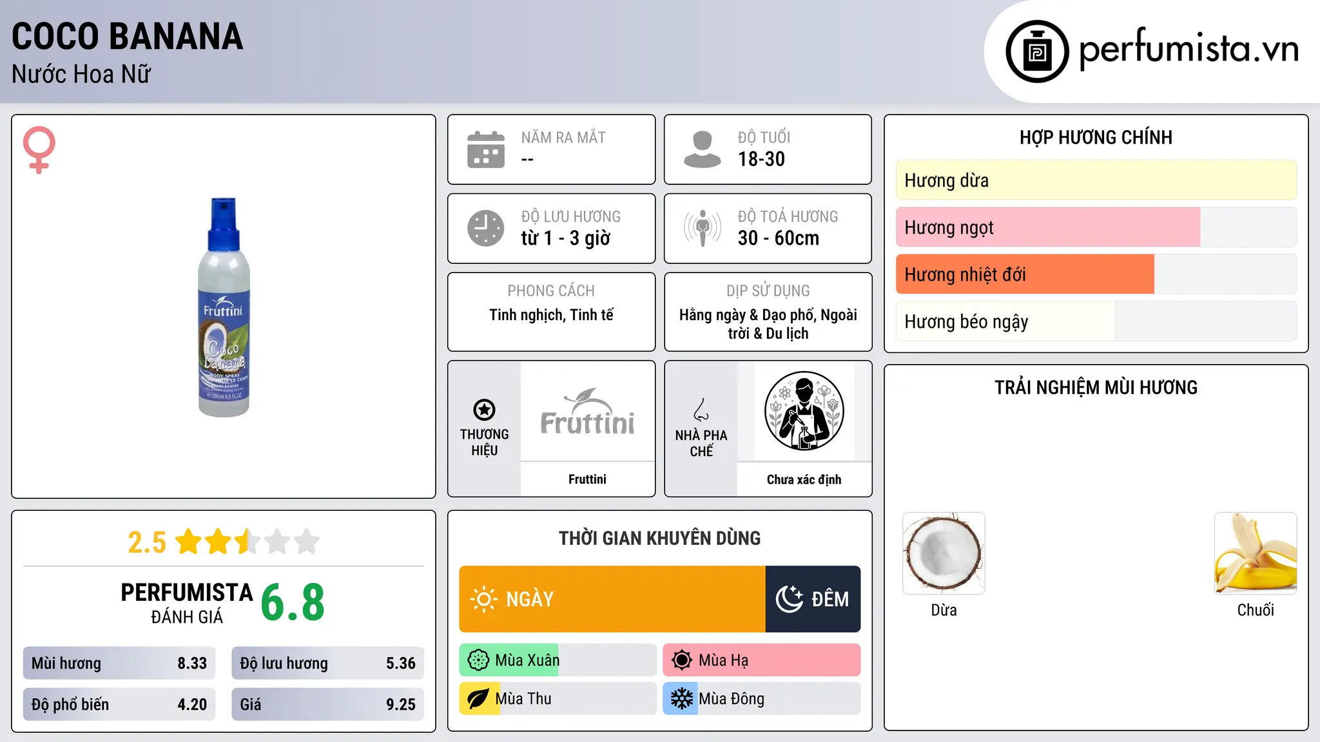Click the Hợp hương chính heading
Viewport: 1320px width, 742px height.
click(x=1096, y=137)
